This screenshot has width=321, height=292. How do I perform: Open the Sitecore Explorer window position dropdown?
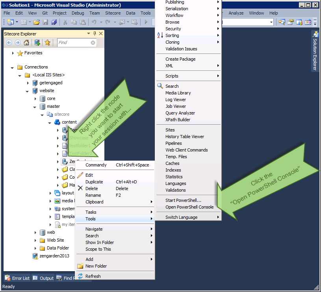[x=88, y=33]
